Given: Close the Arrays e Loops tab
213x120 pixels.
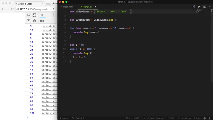Looking at the screenshot, I should tap(42, 4).
